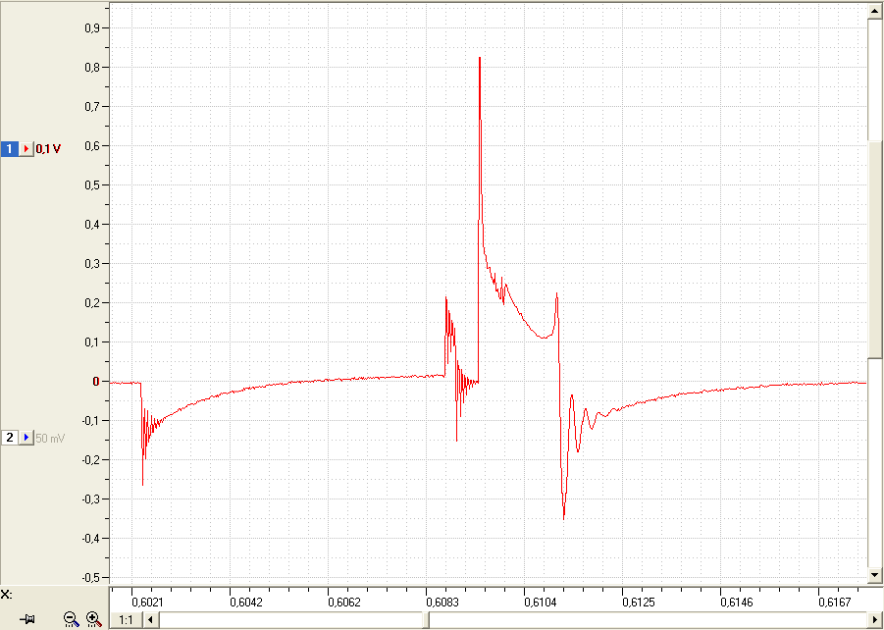The image size is (884, 630).
Task: Click the channel 2 scale value 50 mV
Action: pyautogui.click(x=50, y=437)
